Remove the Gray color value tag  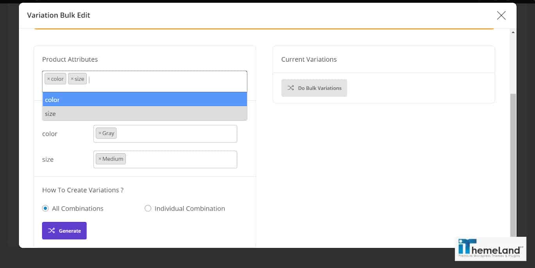(x=100, y=133)
